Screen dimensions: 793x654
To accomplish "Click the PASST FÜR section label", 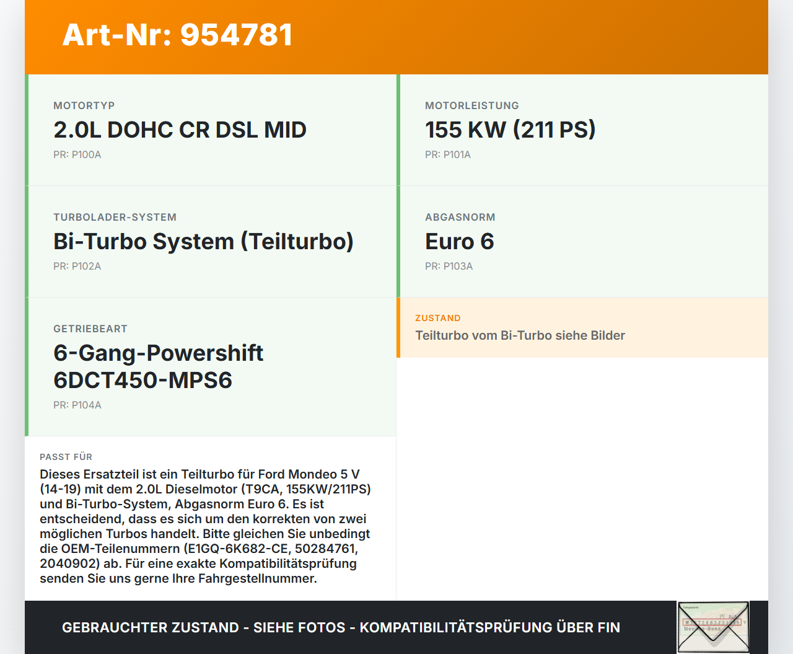I will 66,457.
